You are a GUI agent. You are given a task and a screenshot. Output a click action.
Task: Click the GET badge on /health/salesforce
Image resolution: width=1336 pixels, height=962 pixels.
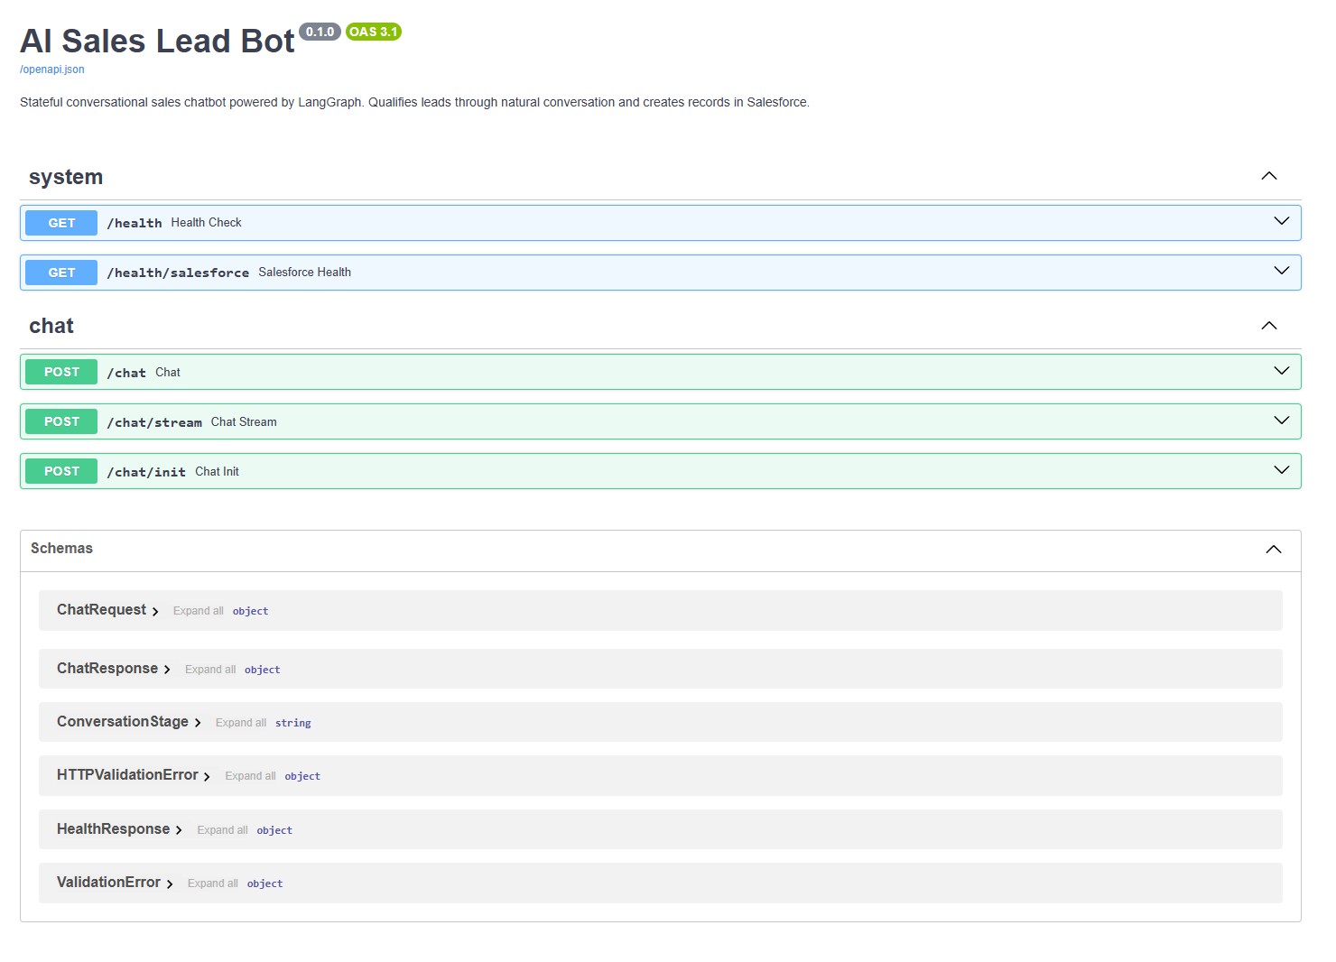(x=60, y=272)
